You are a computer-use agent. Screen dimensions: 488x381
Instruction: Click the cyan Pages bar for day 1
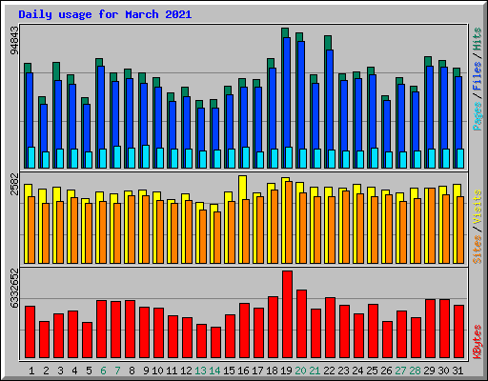coord(31,157)
